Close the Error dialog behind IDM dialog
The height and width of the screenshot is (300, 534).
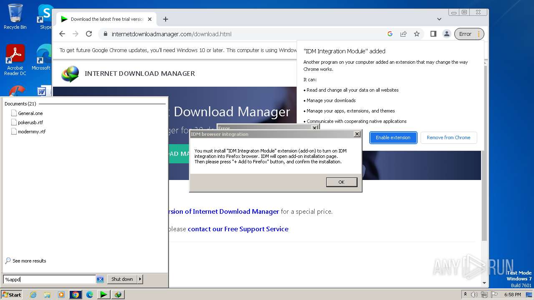315,127
